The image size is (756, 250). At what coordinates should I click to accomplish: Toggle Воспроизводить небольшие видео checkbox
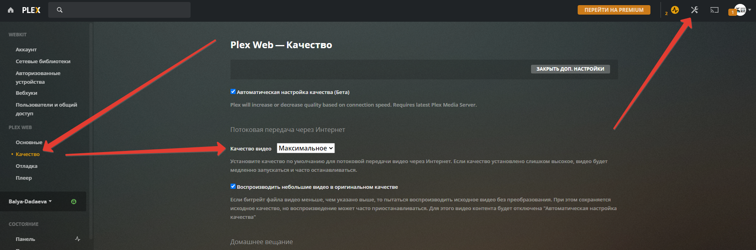tap(233, 186)
